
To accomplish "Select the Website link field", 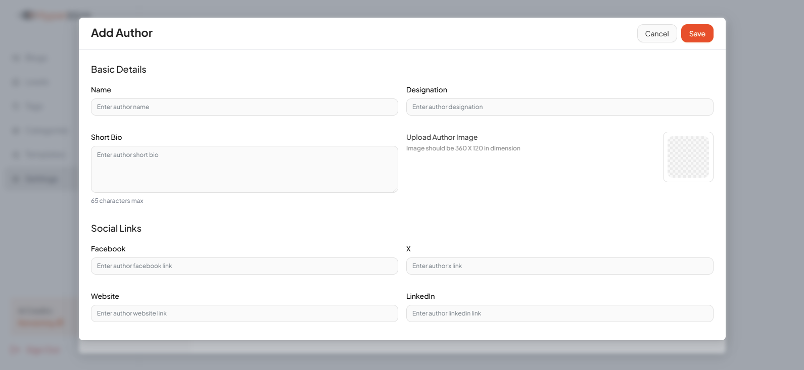I will [x=245, y=313].
